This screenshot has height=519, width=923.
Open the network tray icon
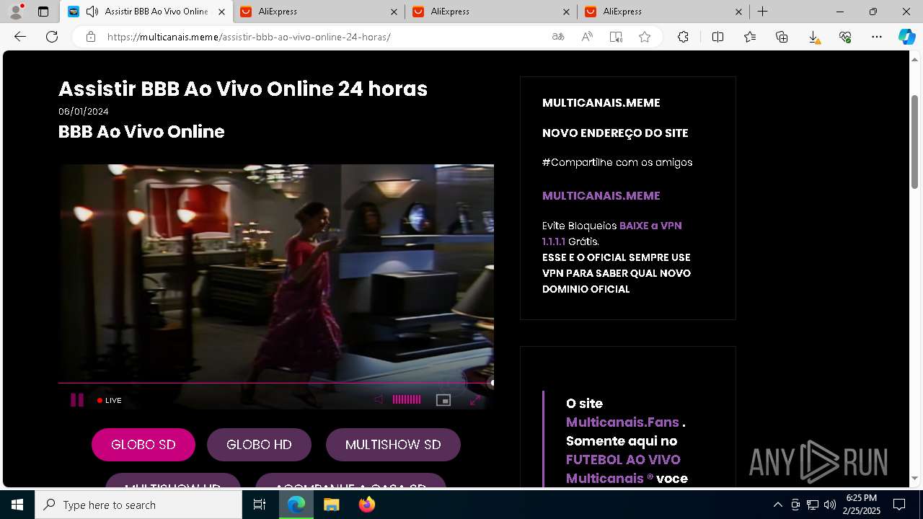pyautogui.click(x=812, y=505)
